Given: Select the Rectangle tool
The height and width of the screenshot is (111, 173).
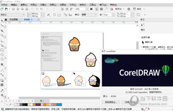Looking at the screenshot, I should [2, 50].
